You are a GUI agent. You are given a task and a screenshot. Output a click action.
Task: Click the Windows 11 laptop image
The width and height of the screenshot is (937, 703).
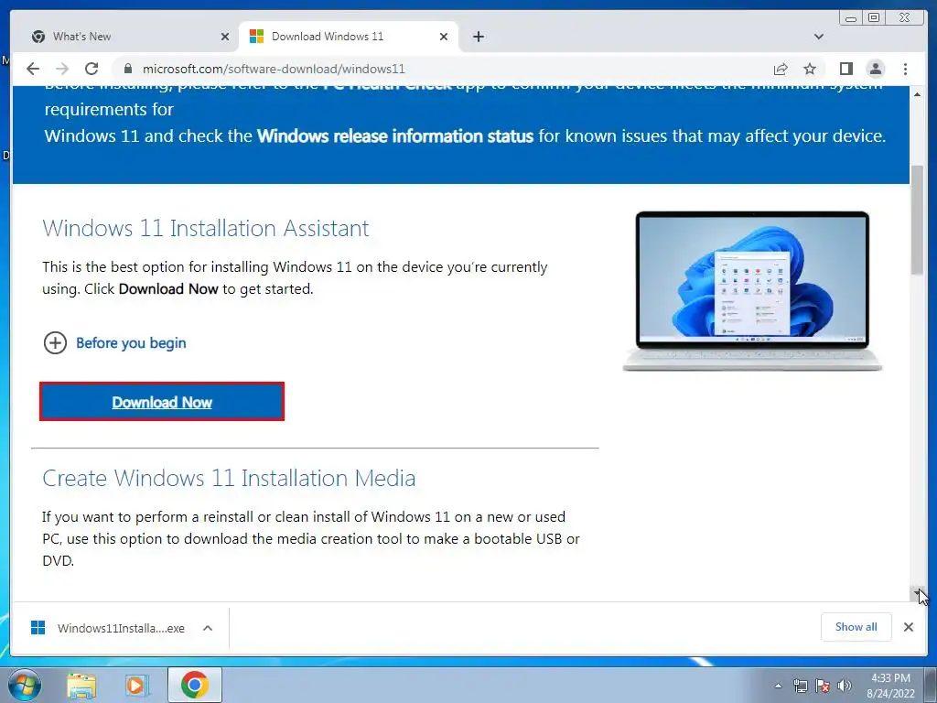coord(752,291)
